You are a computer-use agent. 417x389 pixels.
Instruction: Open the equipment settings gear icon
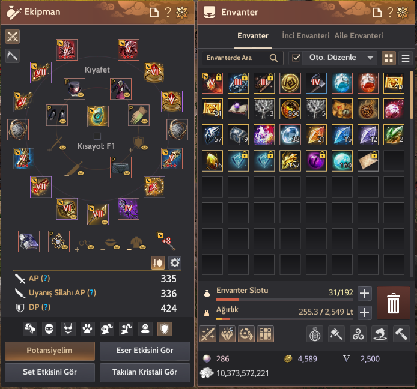175,263
